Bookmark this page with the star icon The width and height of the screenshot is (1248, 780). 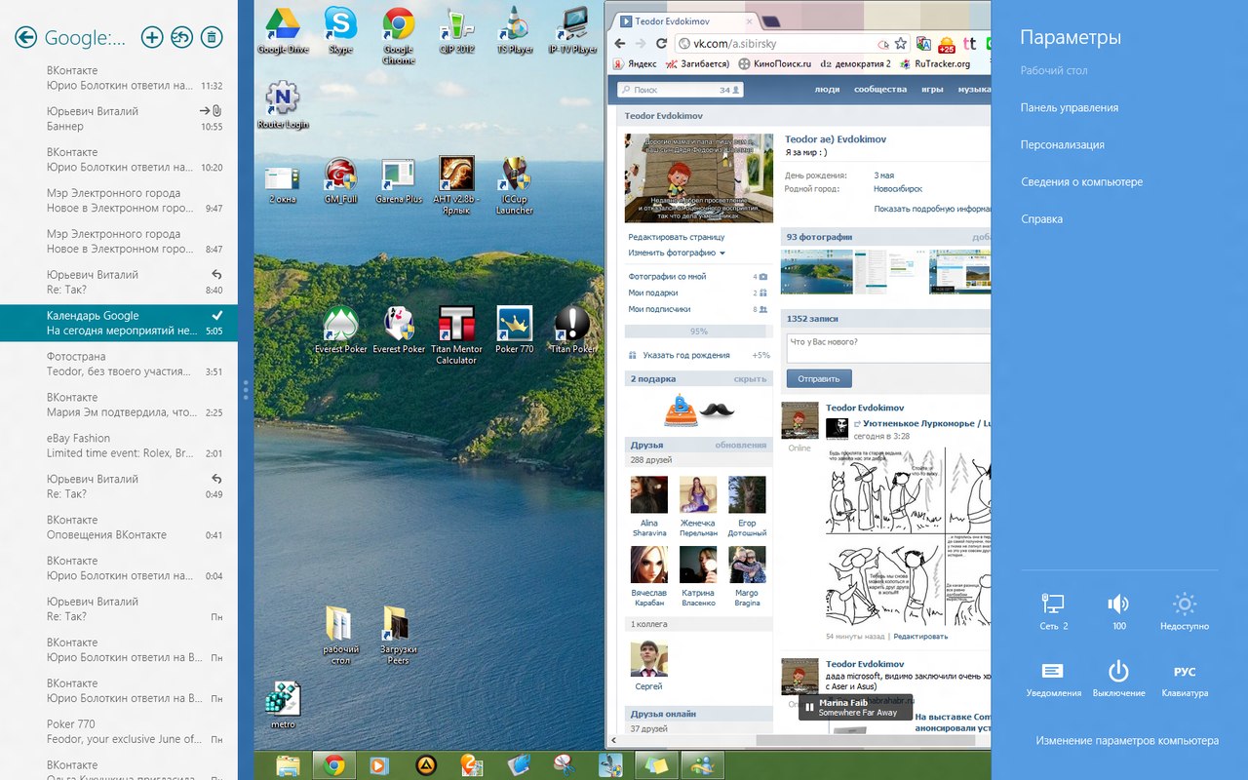[900, 44]
